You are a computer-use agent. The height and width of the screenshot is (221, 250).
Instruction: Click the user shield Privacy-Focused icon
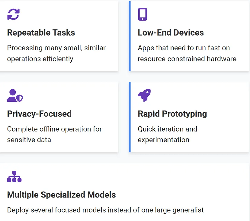tap(15, 95)
